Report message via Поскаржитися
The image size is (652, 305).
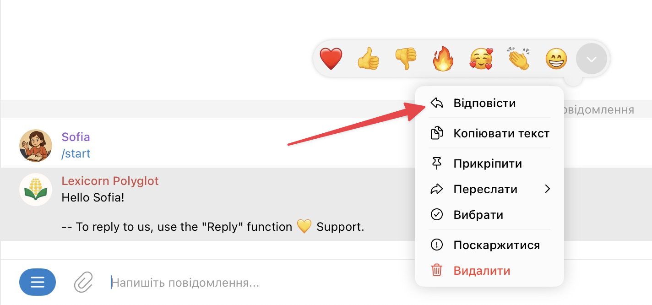(x=496, y=245)
